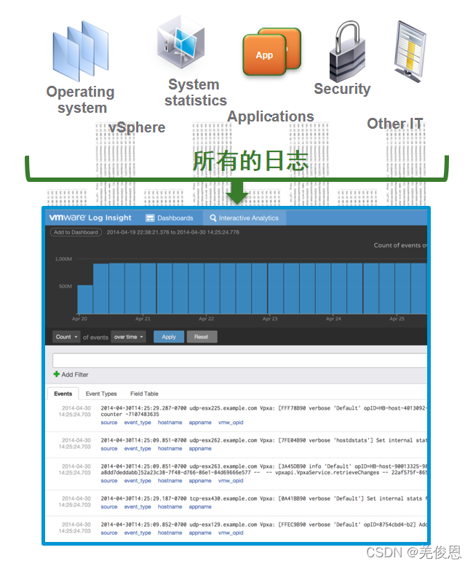Click the orange App icon
The width and height of the screenshot is (473, 566).
(x=272, y=52)
